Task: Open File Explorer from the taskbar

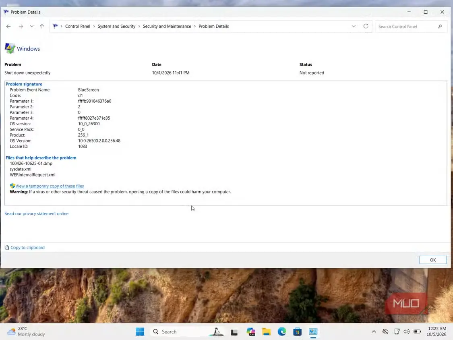Action: [x=266, y=332]
